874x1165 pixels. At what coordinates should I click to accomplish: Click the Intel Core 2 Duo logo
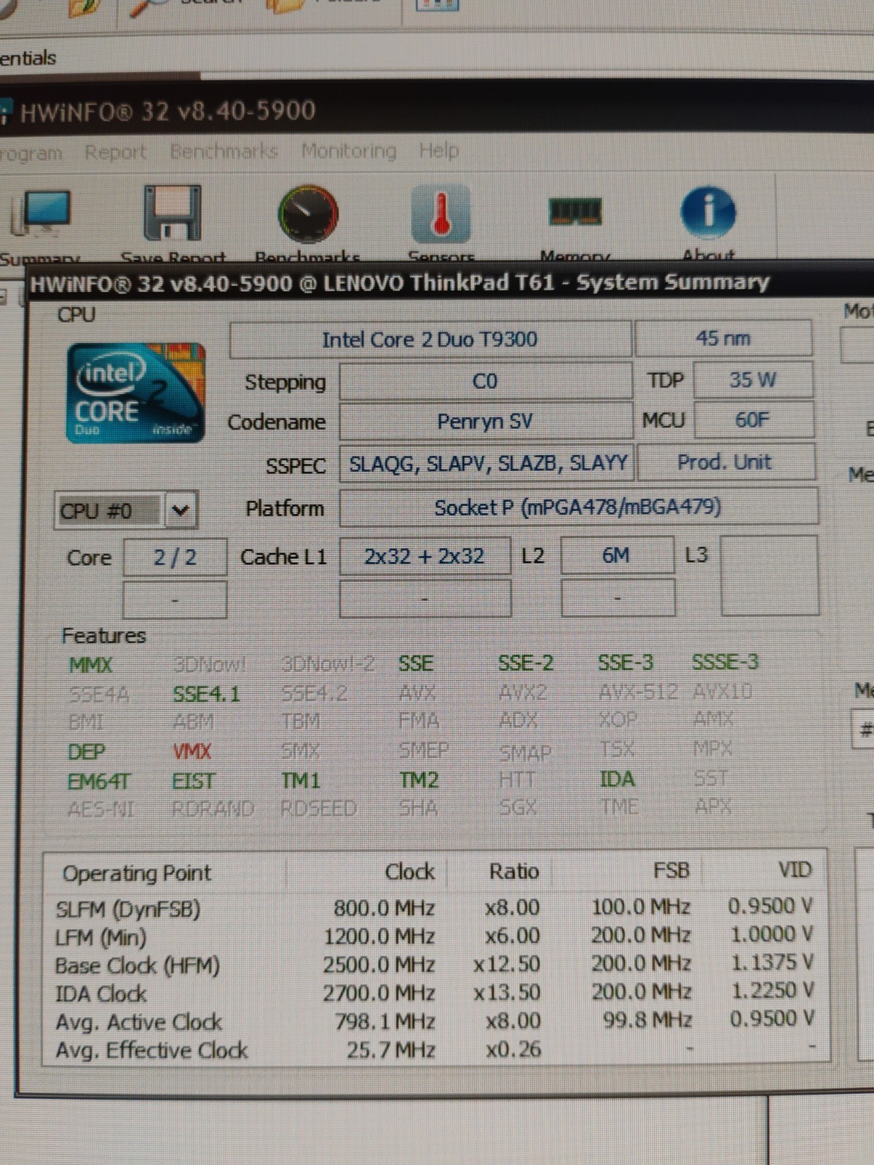[x=135, y=393]
